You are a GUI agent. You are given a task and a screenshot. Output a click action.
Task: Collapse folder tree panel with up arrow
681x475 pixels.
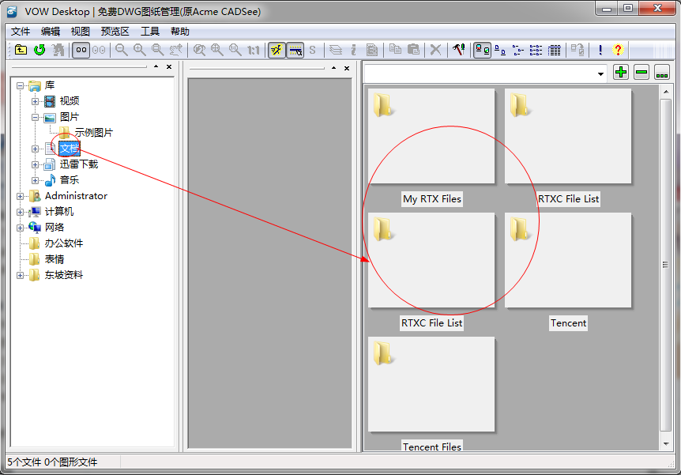coord(156,66)
